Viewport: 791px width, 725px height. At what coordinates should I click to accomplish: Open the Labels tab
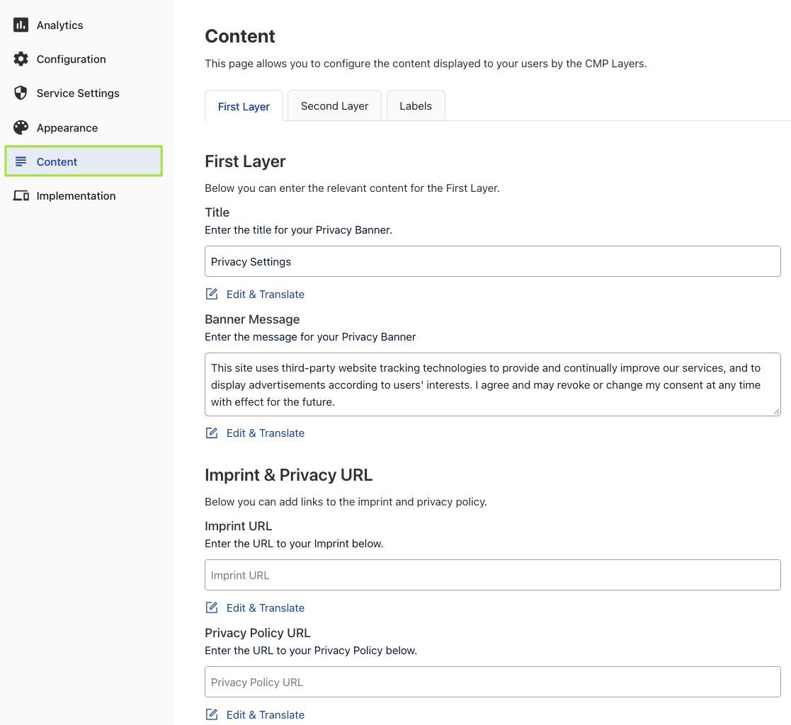pos(416,106)
